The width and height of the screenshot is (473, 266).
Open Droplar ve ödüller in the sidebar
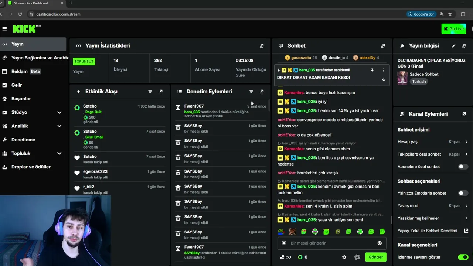[33, 167]
